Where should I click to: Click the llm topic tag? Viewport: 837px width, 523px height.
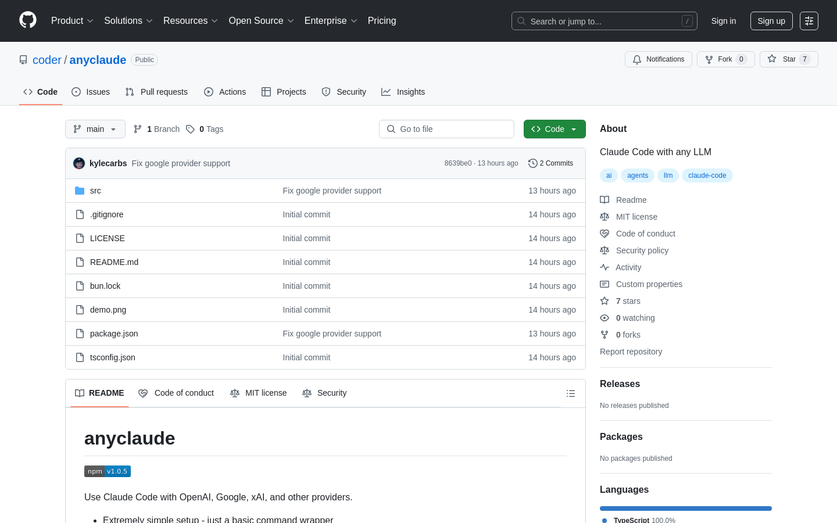click(x=668, y=175)
